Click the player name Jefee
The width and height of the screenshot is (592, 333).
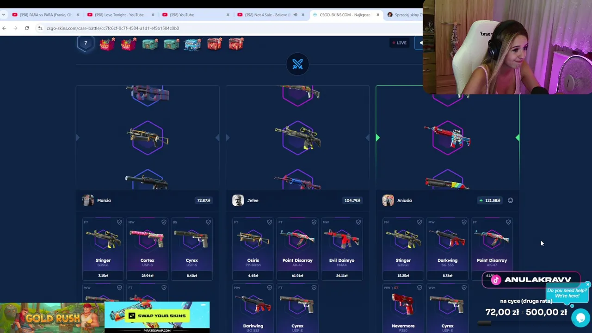[253, 200]
